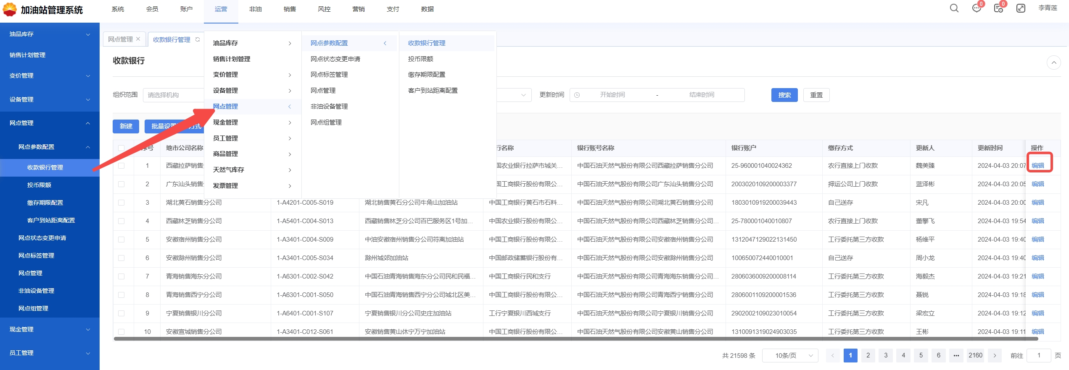This screenshot has height=370, width=1069.
Task: Click the clock icon in the 更新时间 field
Action: pyautogui.click(x=577, y=95)
